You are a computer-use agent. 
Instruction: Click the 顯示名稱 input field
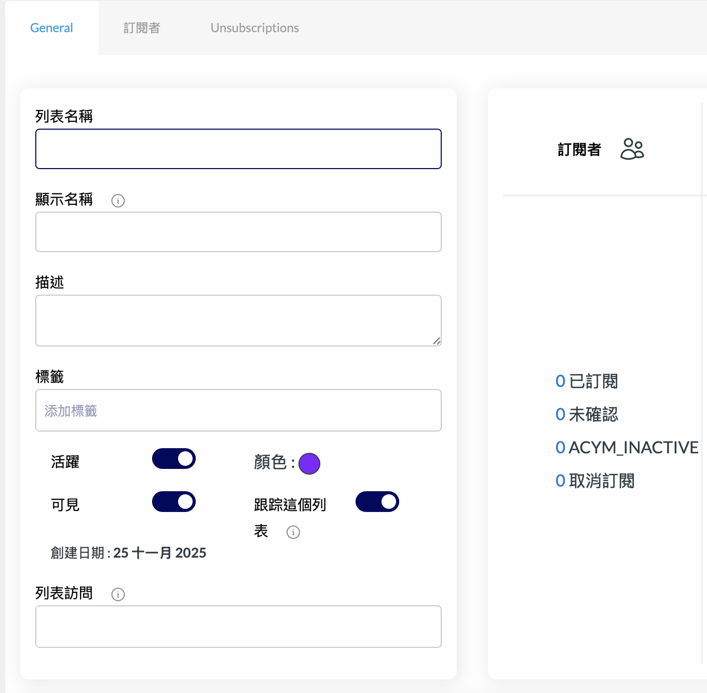238,232
